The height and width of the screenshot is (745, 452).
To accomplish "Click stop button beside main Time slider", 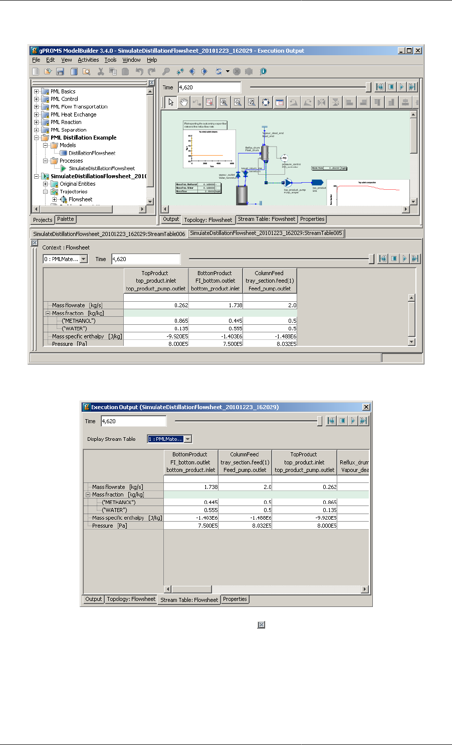I will coord(391,87).
